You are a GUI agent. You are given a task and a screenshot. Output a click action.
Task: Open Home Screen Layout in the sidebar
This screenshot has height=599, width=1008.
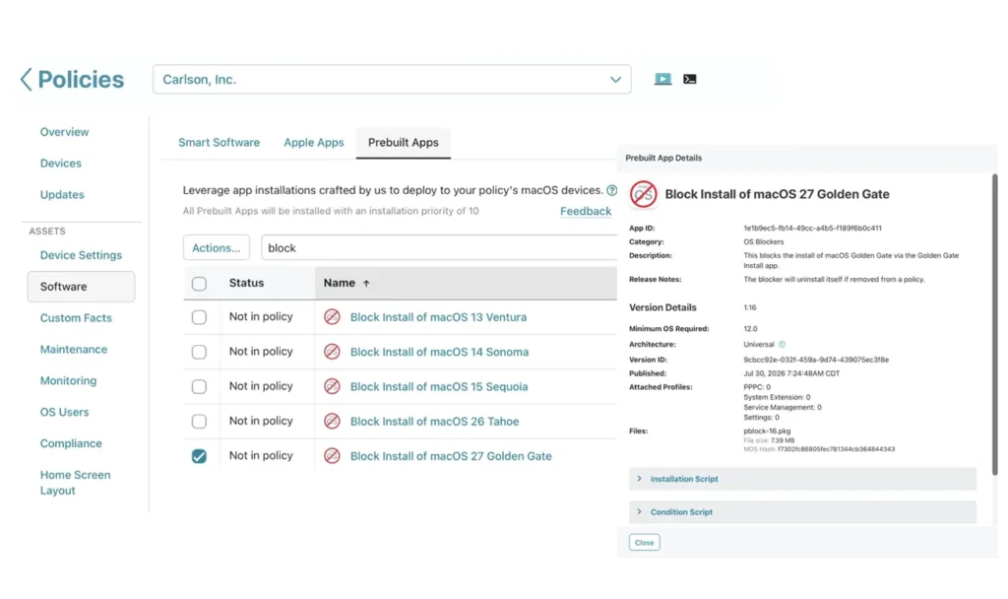pos(75,483)
